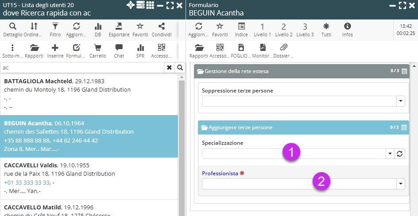Open the Professionista dropdown arrow
The width and height of the screenshot is (418, 216).
click(400, 184)
